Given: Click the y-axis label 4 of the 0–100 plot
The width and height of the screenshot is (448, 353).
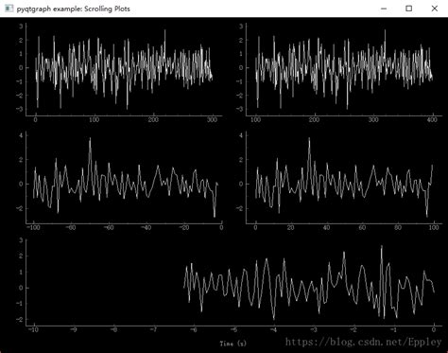Looking at the screenshot, I should tap(241, 135).
